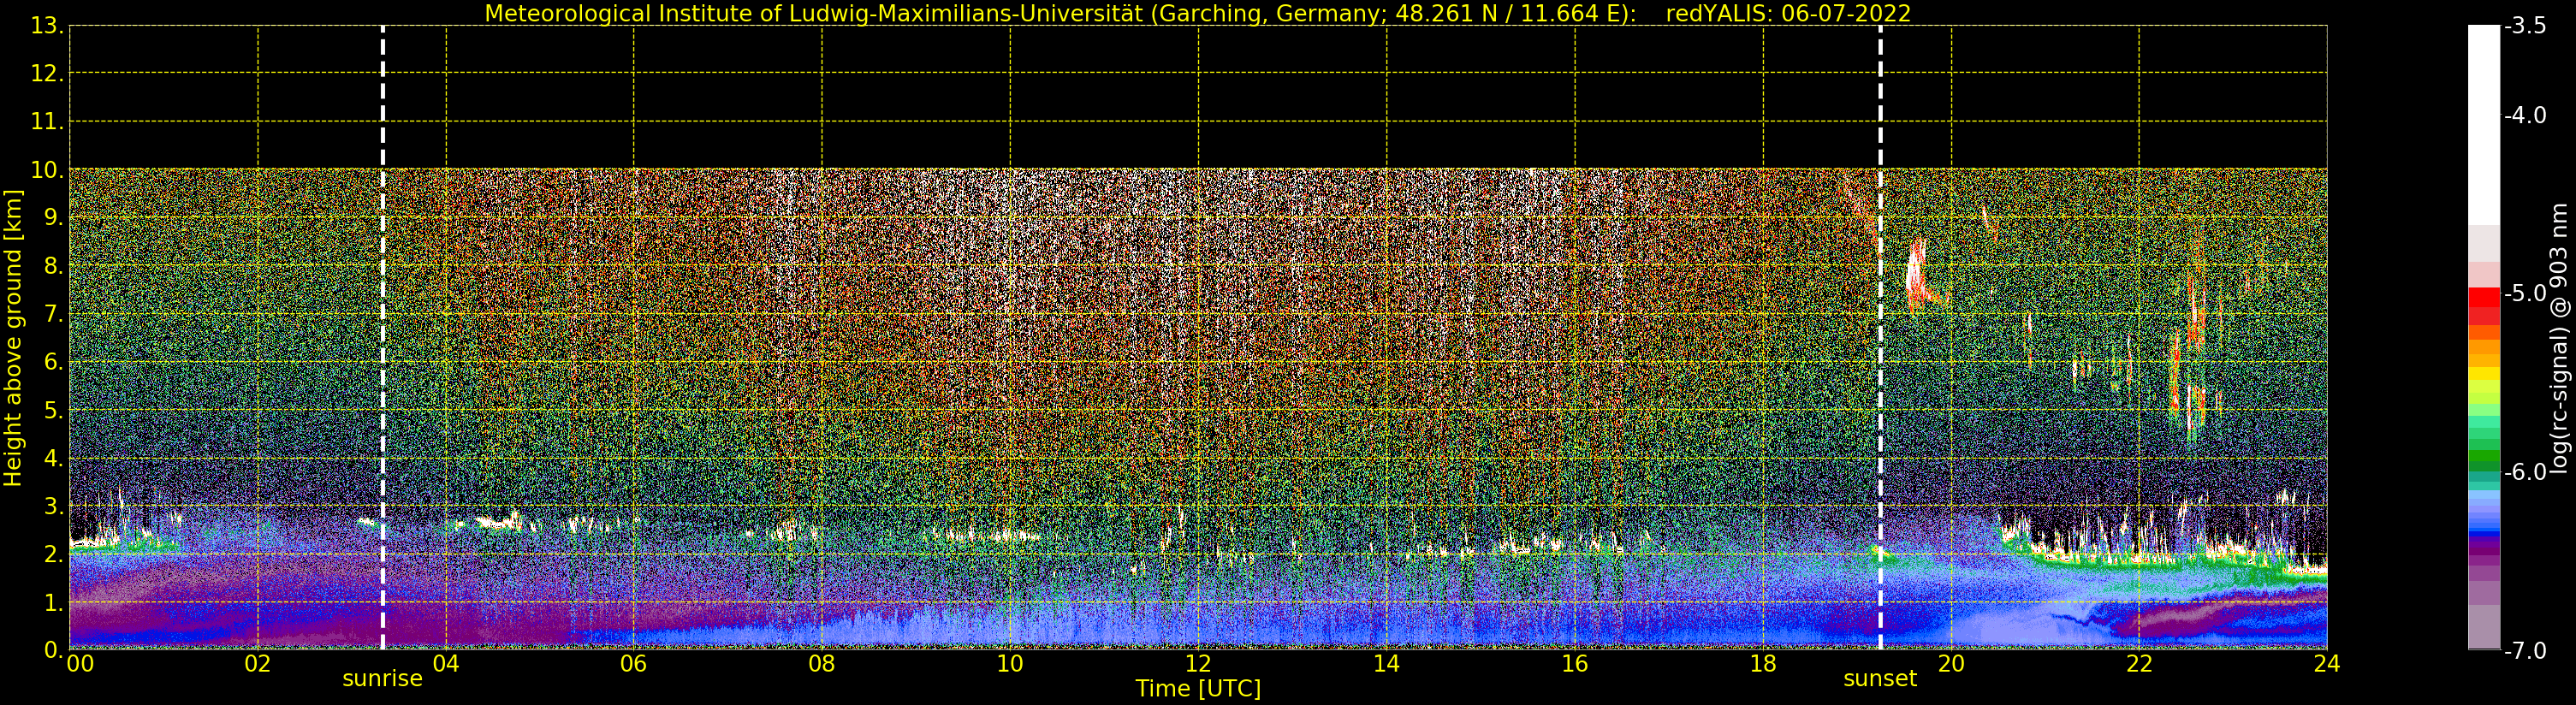2576x705 pixels.
Task: Click the x-axis tick label '16'
Action: click(1575, 663)
